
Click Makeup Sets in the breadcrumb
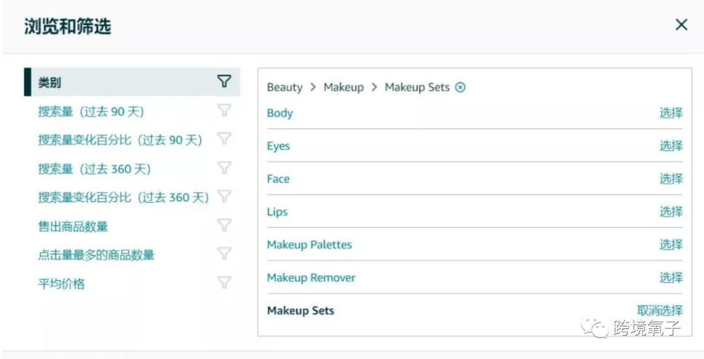417,87
